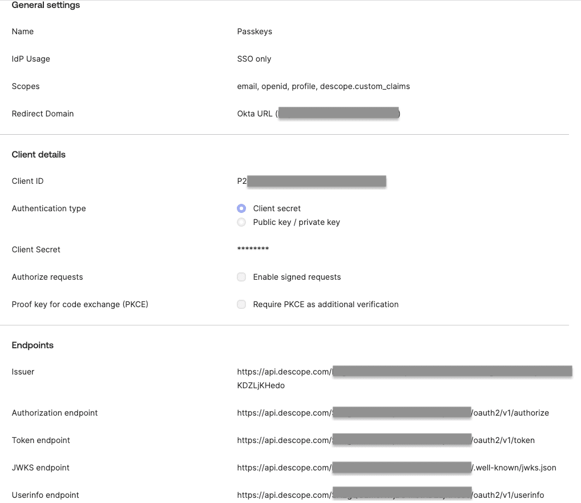Click the Authorize requests label
The image size is (581, 503).
(x=47, y=277)
